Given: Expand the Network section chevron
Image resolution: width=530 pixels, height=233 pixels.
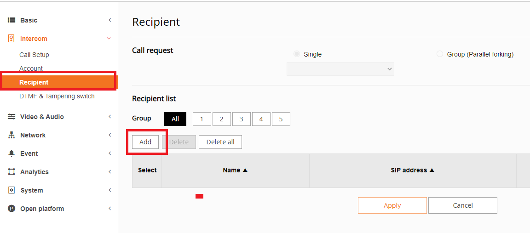Looking at the screenshot, I should [109, 135].
